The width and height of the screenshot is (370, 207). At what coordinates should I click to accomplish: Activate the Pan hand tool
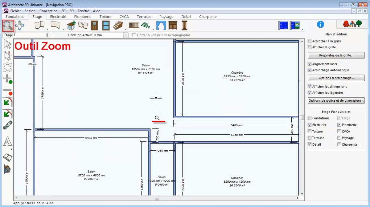pos(19,26)
